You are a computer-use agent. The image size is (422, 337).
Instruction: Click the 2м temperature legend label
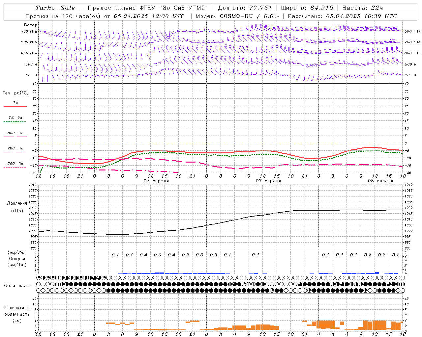(15, 103)
